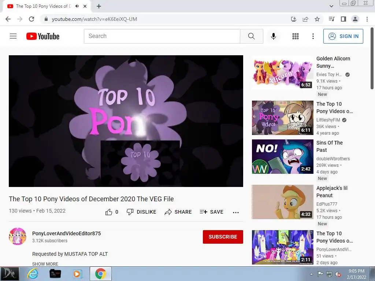375x281 pixels.
Task: Click the search magnifier button
Action: (x=251, y=36)
